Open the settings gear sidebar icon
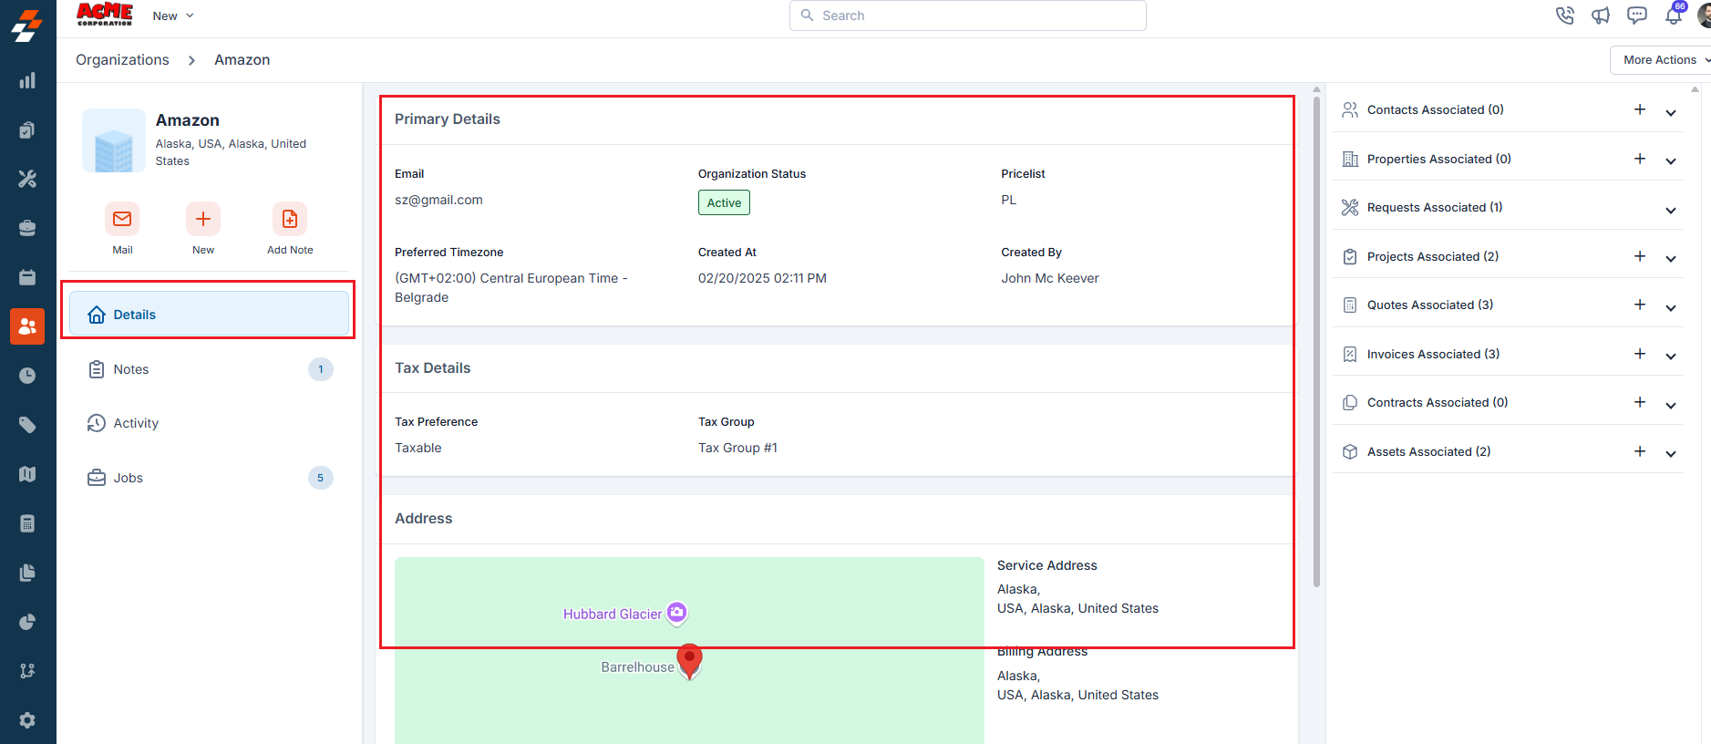 (x=27, y=720)
